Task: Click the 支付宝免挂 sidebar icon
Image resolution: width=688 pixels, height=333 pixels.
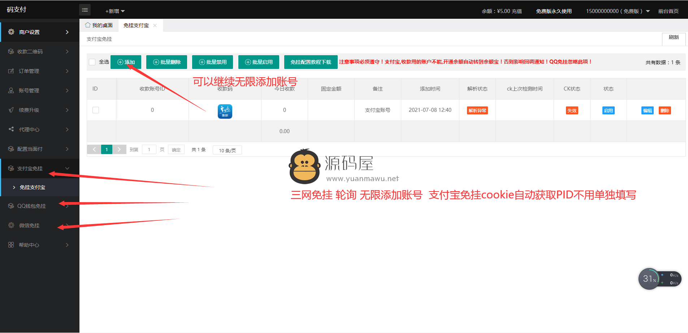Action: coord(11,168)
